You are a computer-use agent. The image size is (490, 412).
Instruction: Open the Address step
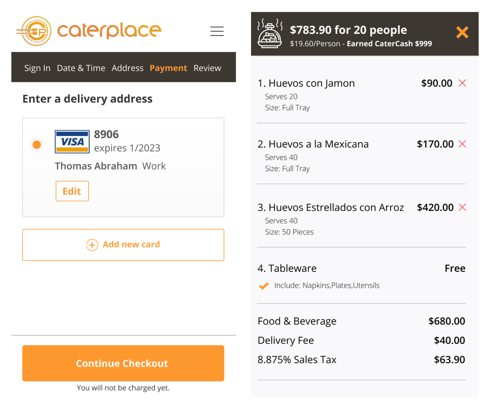point(128,68)
